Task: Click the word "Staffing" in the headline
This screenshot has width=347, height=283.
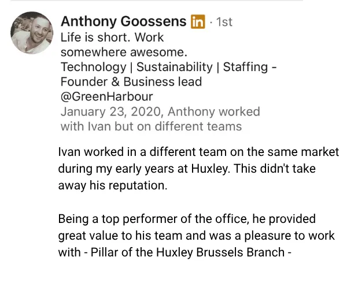Action: click(245, 67)
